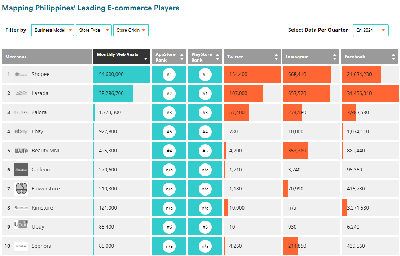
Task: Click Zalora AppStore rank #3 badge
Action: pos(169,113)
